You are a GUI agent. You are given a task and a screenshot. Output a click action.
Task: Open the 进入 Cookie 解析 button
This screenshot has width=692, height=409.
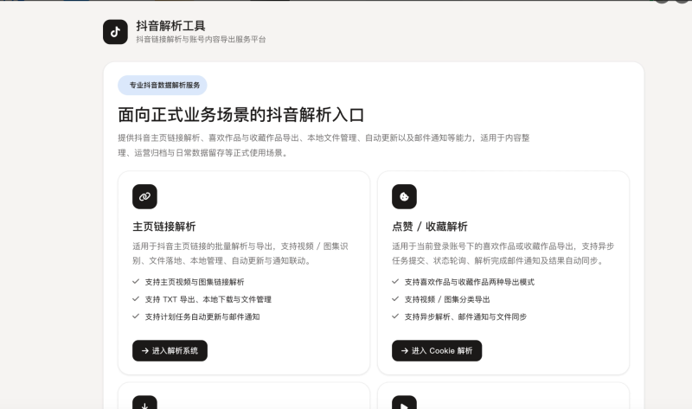click(x=437, y=351)
